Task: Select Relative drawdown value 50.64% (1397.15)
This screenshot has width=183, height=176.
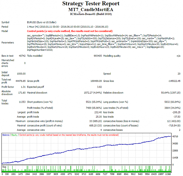Action: pos(171,93)
